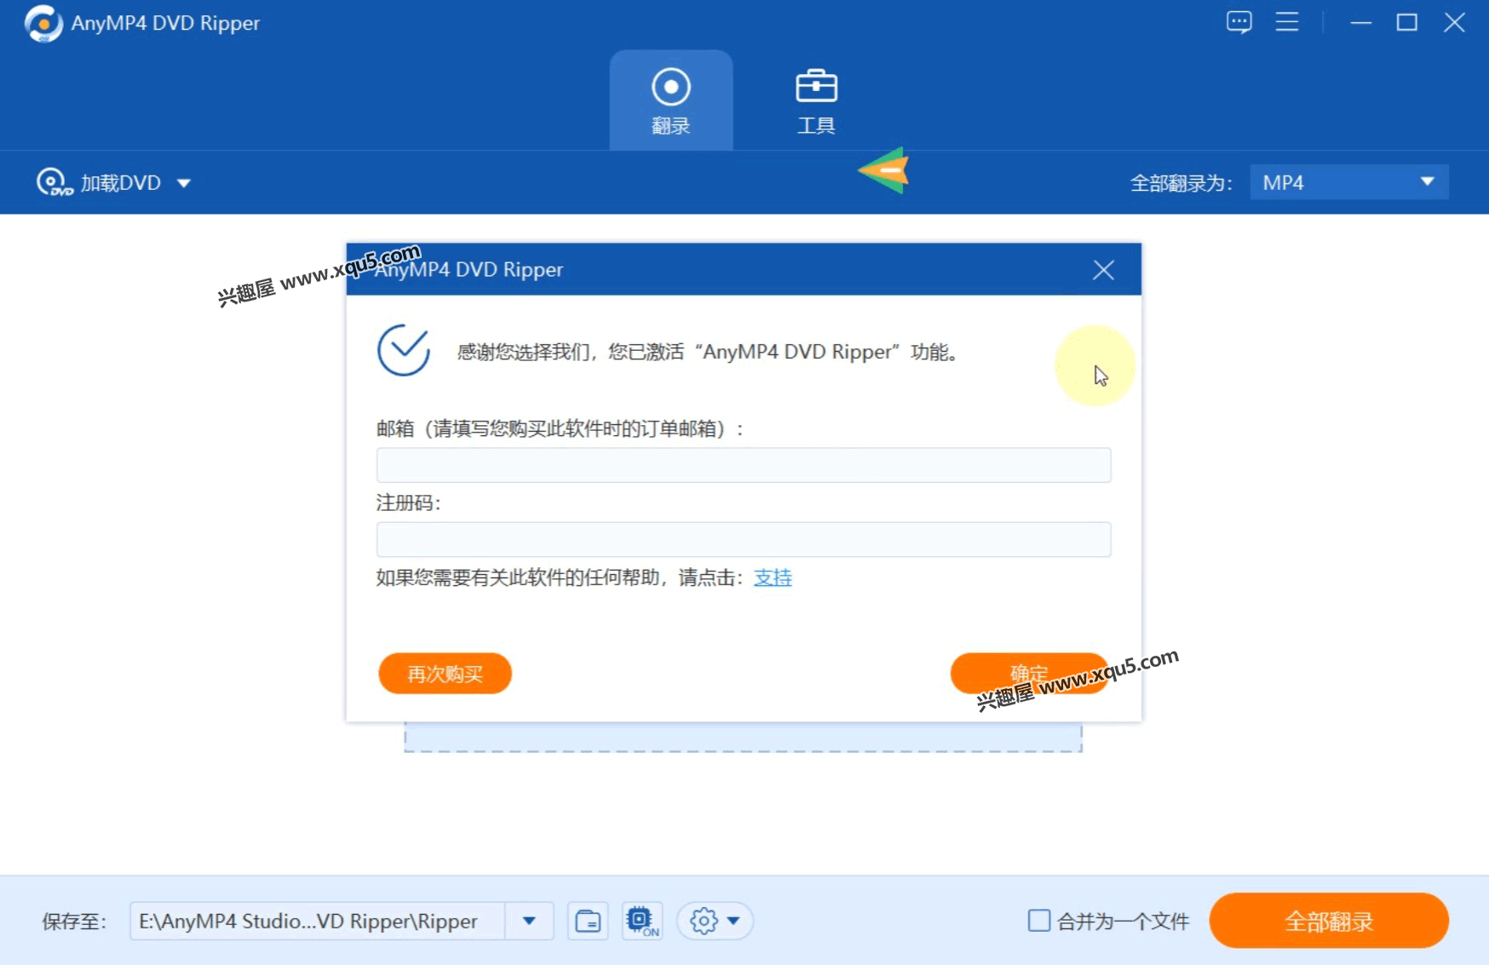Open the settings gear dropdown

pos(715,921)
